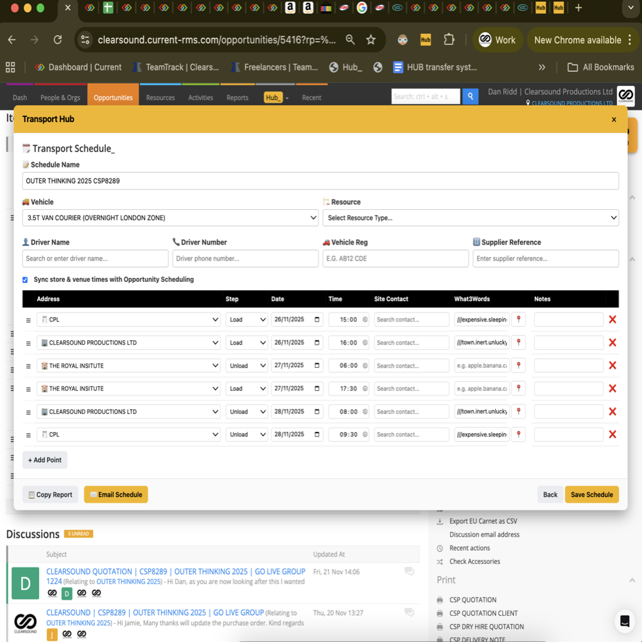Click the red delete X on first CPL row
642x642 pixels.
click(x=612, y=319)
